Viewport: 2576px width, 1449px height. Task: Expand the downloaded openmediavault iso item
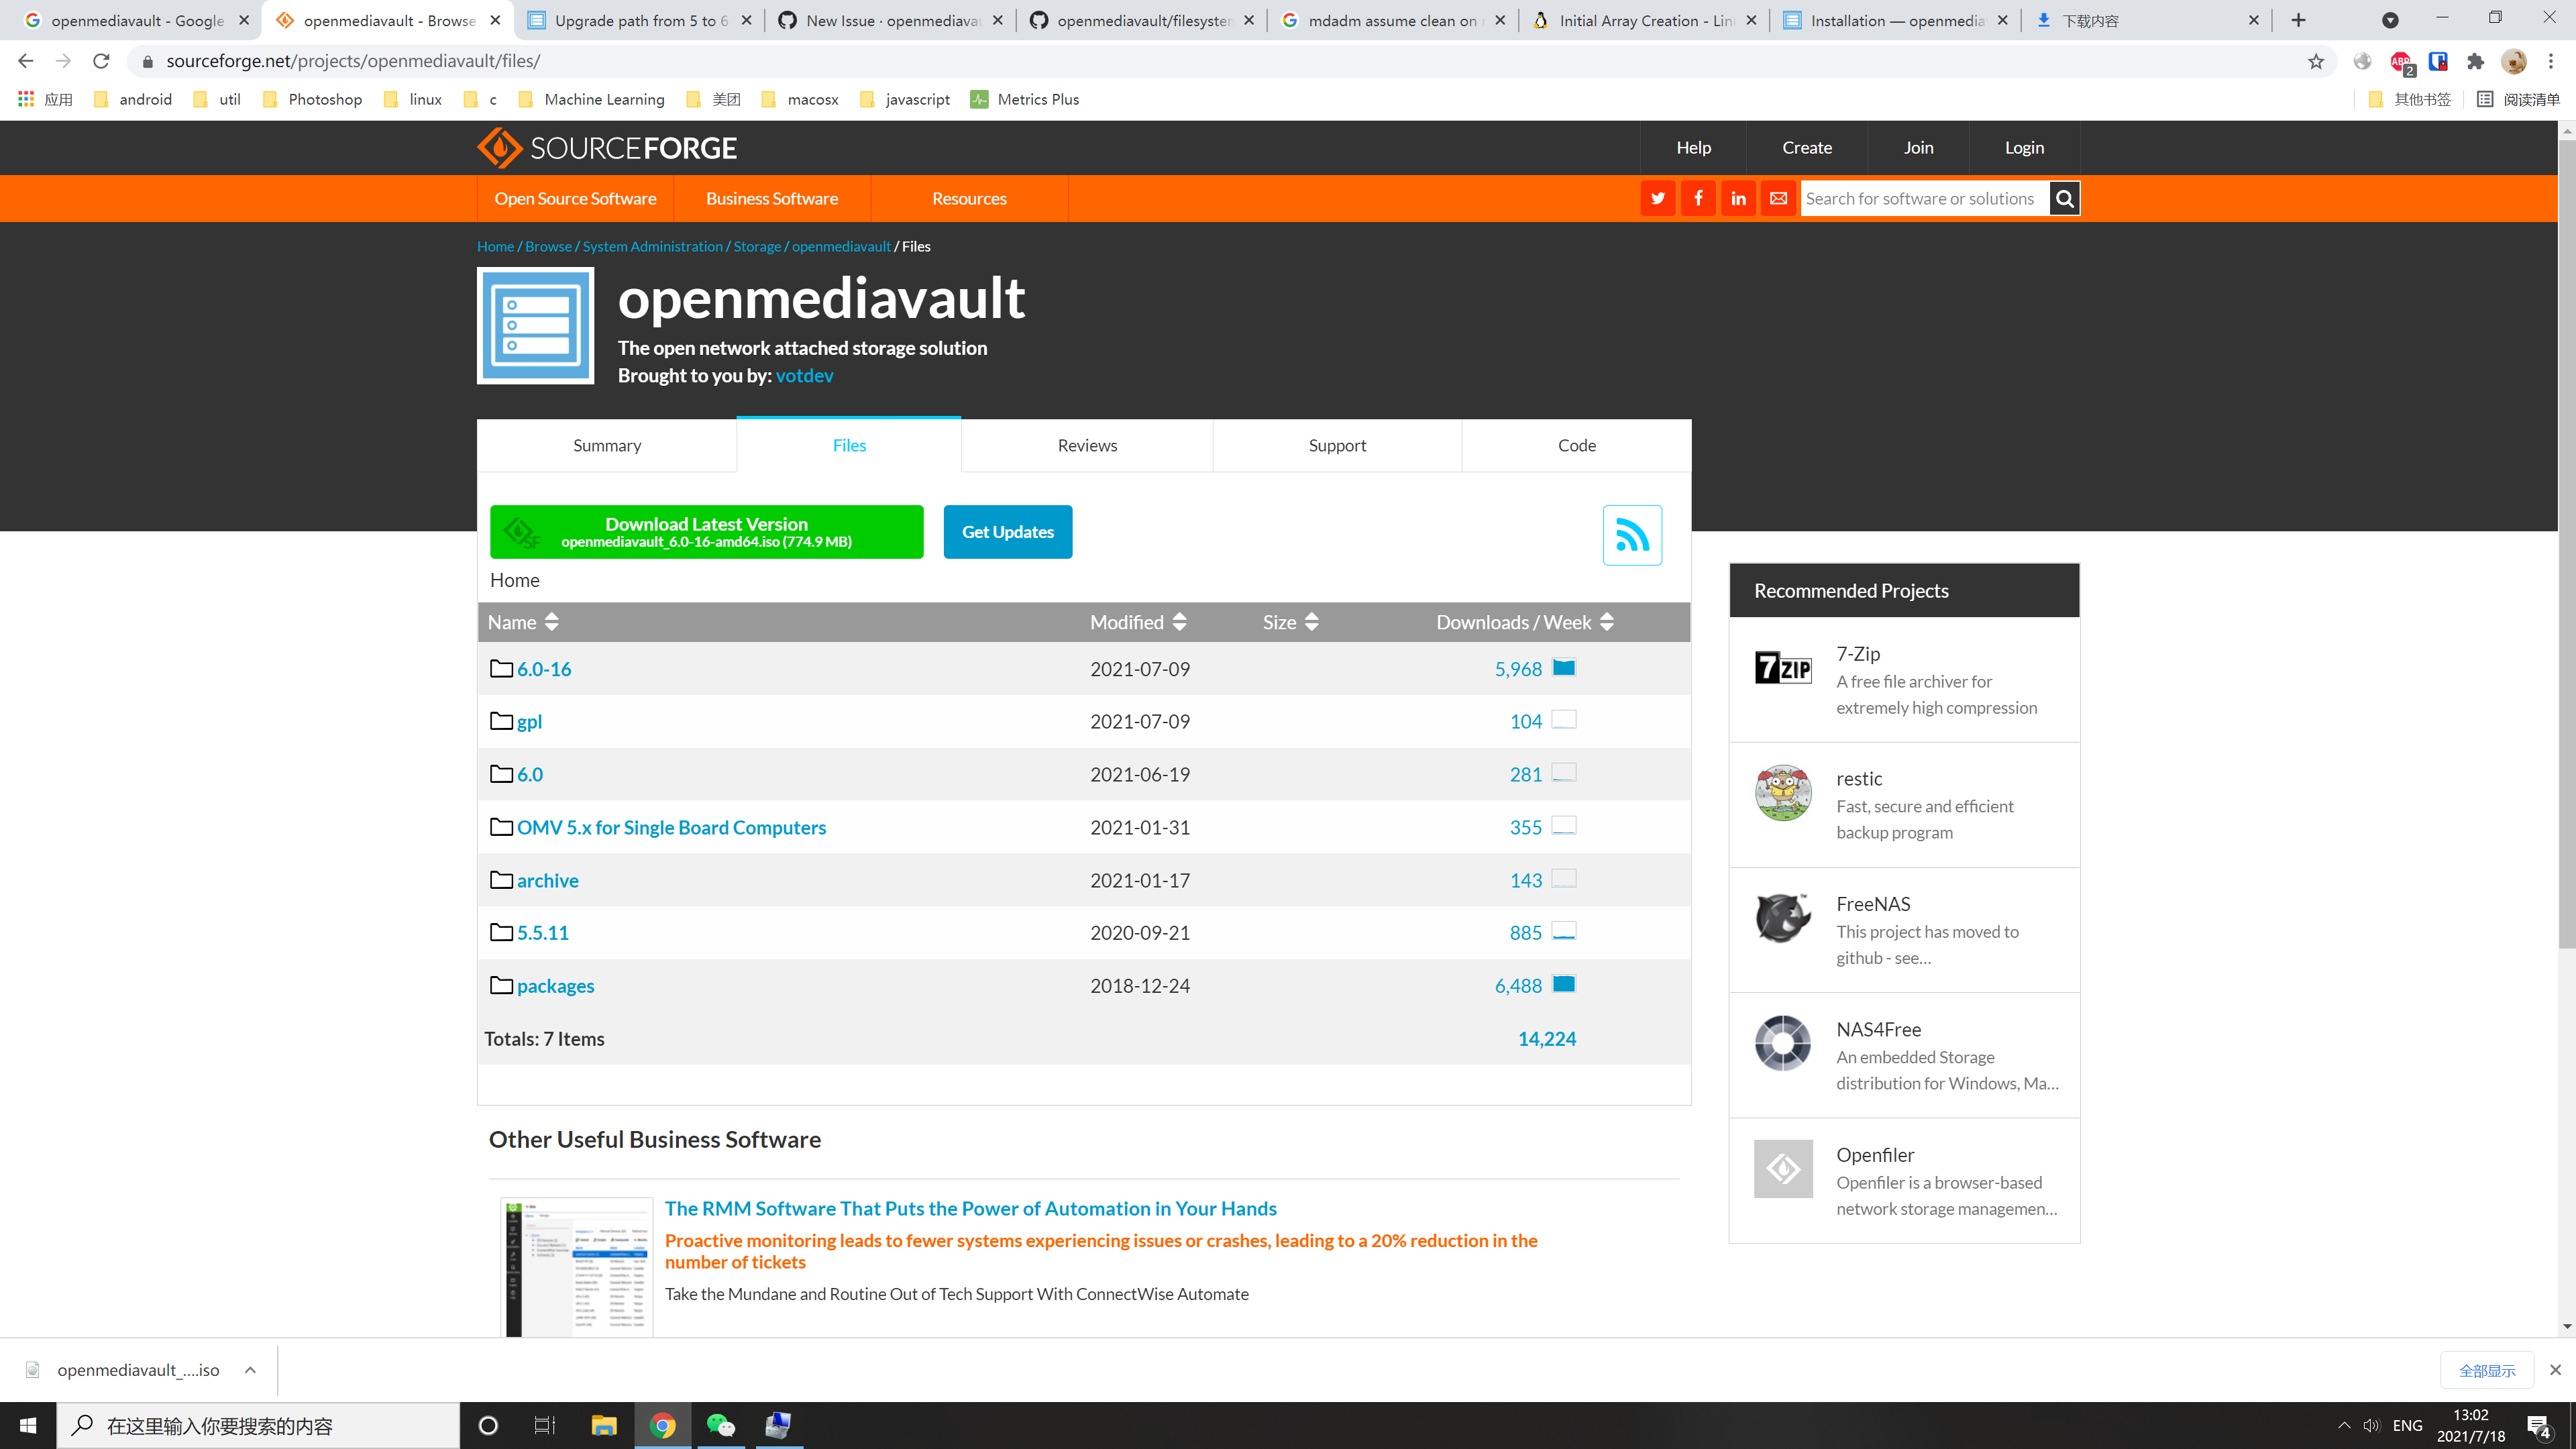pyautogui.click(x=249, y=1370)
